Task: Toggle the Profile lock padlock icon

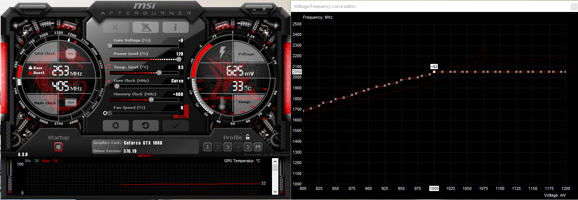Action: click(248, 137)
